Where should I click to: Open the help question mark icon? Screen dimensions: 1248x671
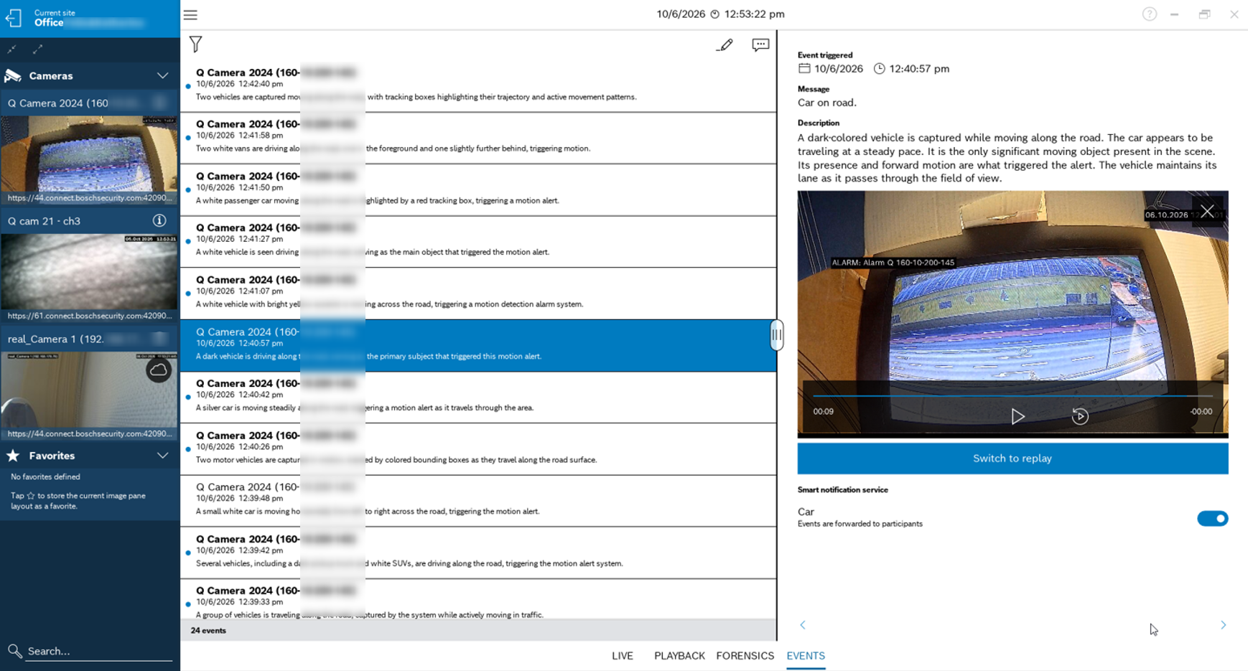click(x=1150, y=14)
